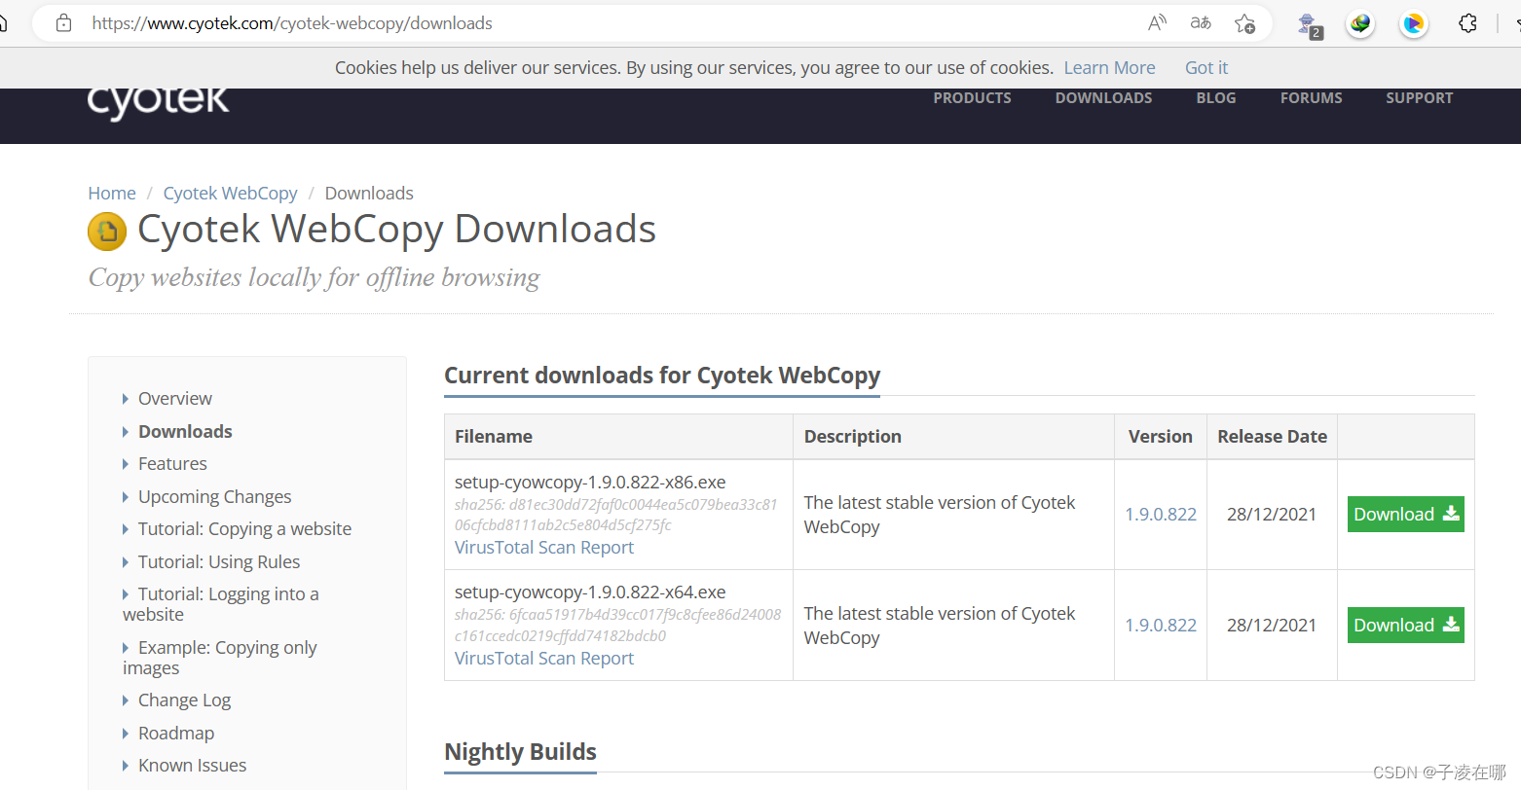The height and width of the screenshot is (790, 1521).
Task: Click the Read Aloud icon
Action: click(x=1157, y=23)
